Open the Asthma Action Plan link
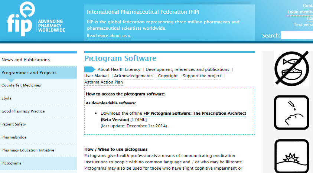313x173 pixels. [103, 82]
